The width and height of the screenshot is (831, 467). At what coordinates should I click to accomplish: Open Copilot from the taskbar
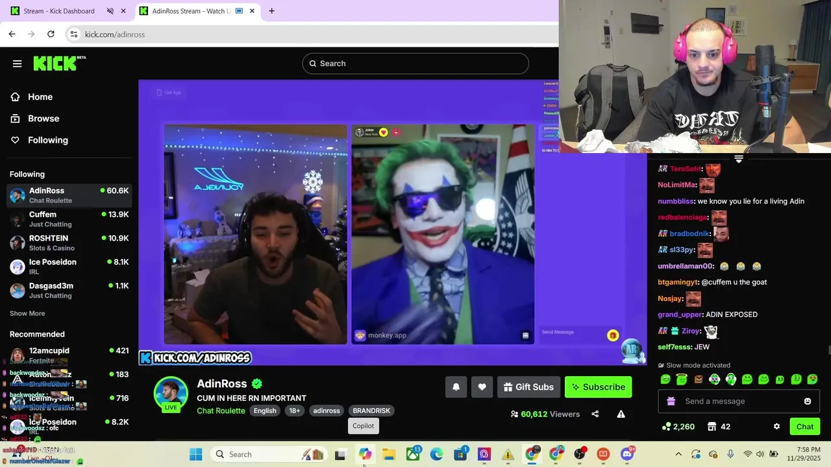(365, 455)
